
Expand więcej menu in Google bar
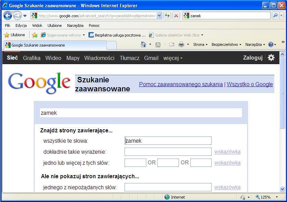173,58
